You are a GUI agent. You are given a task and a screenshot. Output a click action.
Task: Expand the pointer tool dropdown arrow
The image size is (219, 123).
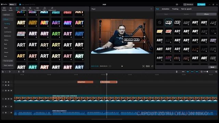(5, 72)
